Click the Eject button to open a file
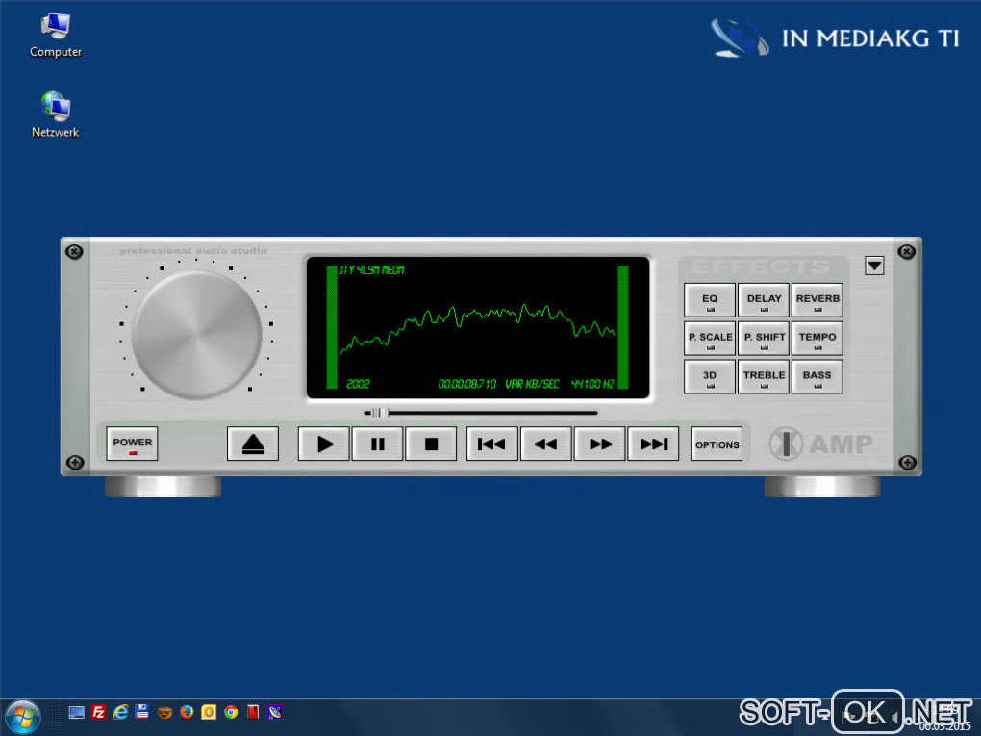This screenshot has width=981, height=736. (253, 444)
